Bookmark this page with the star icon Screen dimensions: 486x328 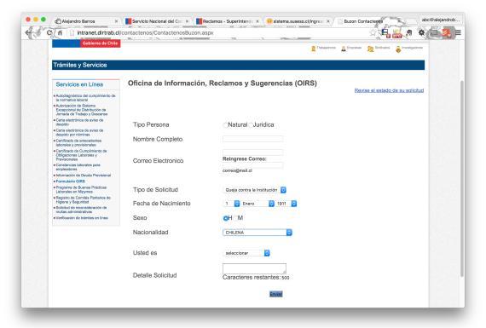[x=373, y=32]
